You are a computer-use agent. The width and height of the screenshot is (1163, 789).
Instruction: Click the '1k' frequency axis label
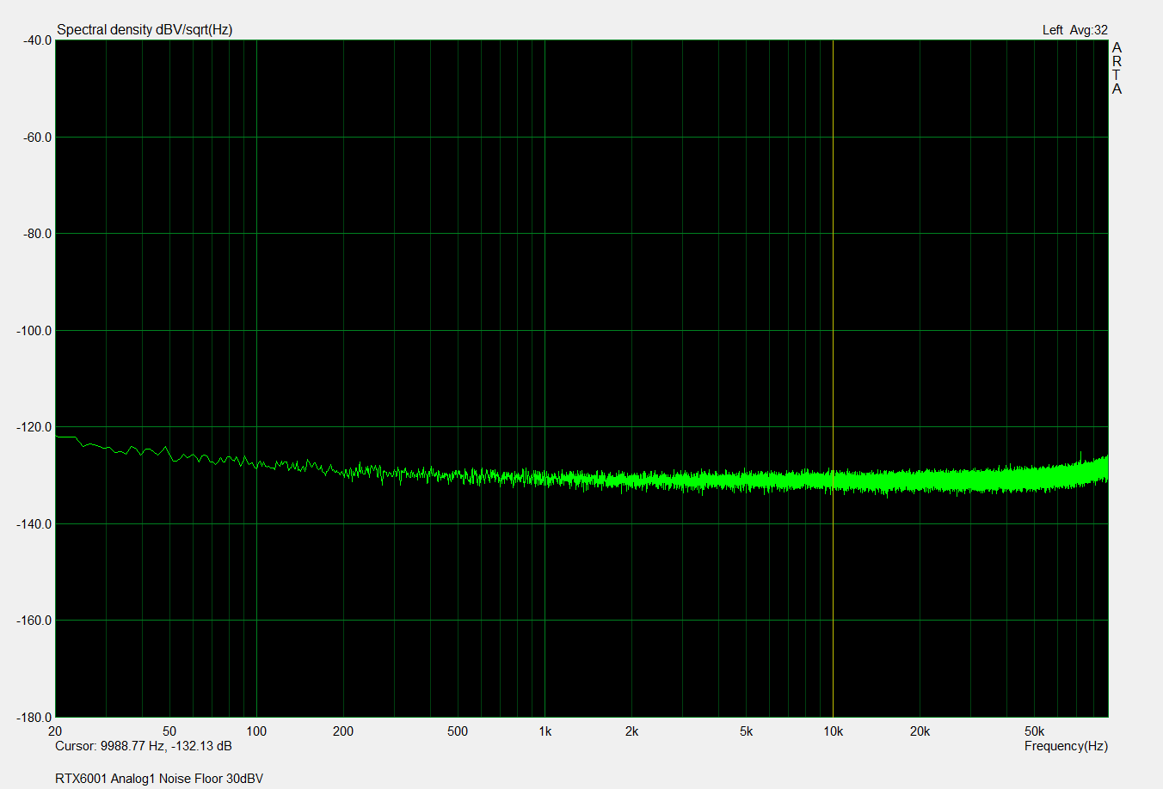click(x=545, y=731)
